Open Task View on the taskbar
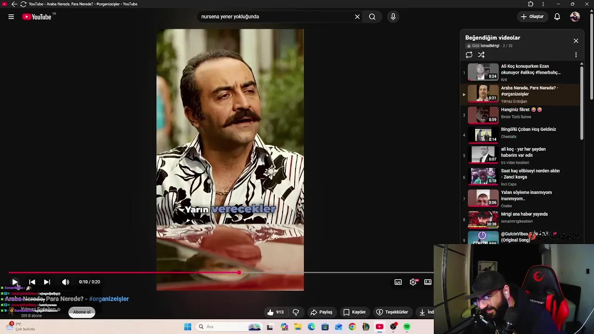Screen dimensions: 594x334 [270, 327]
